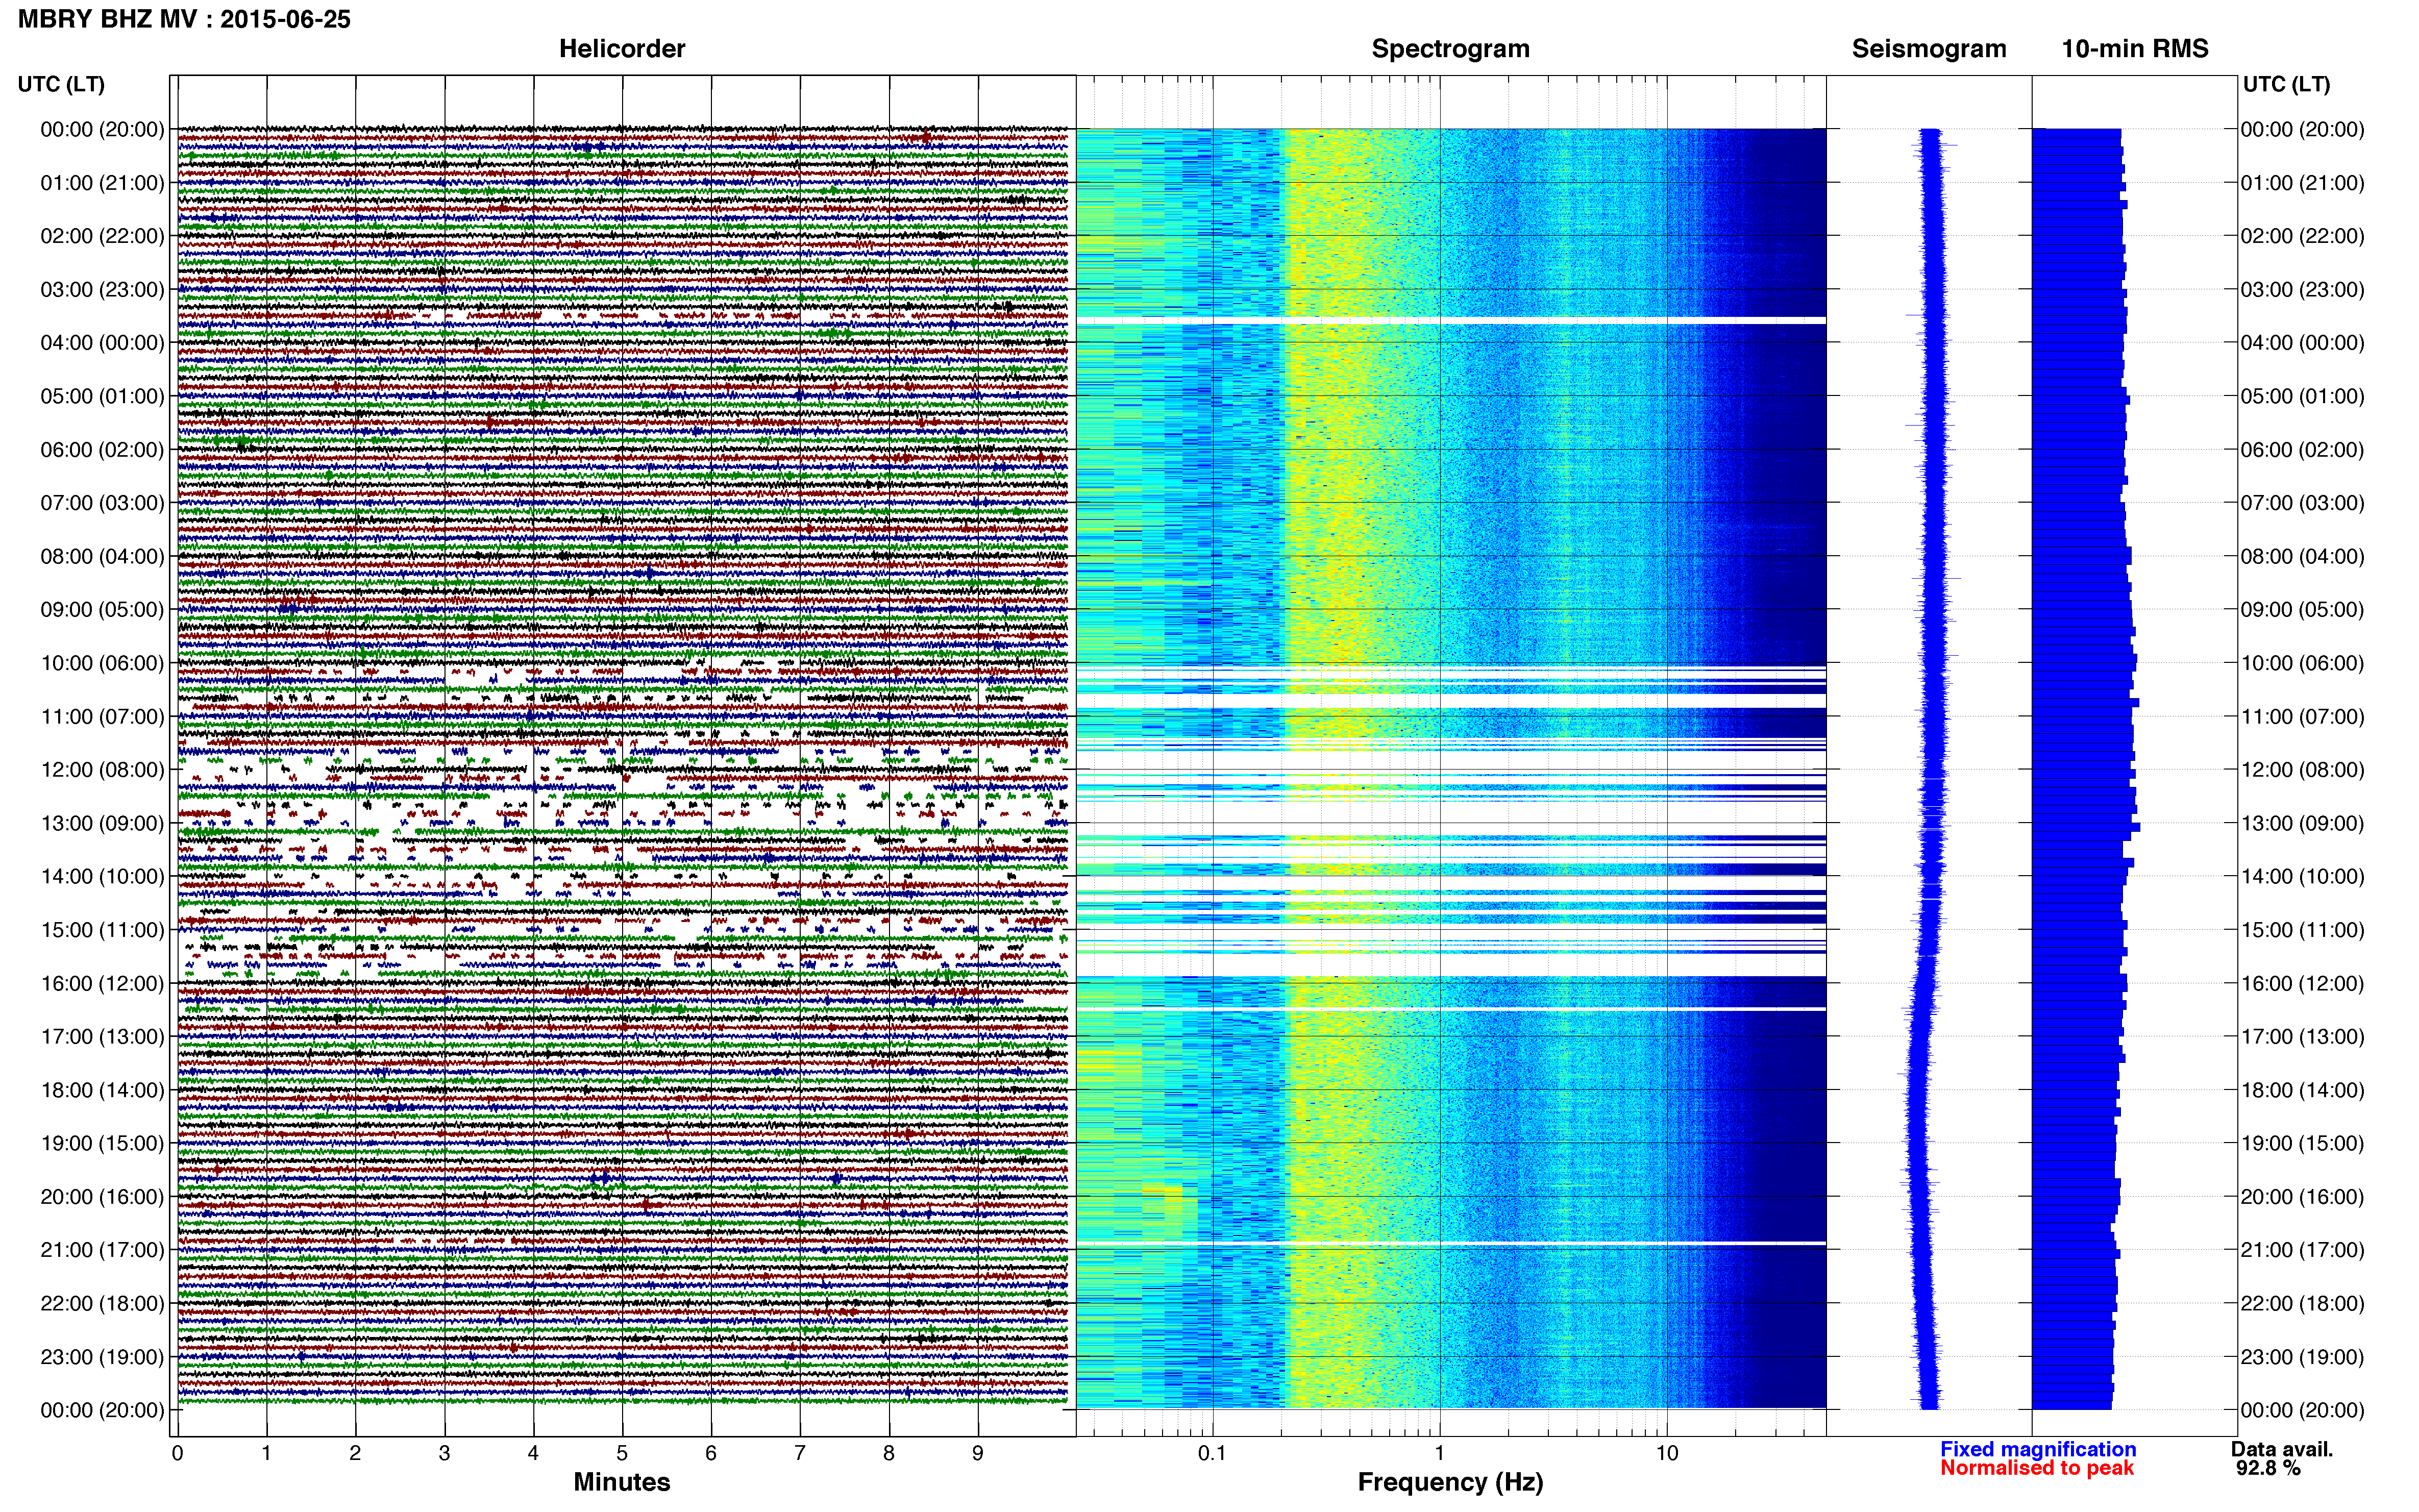Click the 10-min RMS panel heading
The image size is (2419, 1512).
(x=2135, y=49)
